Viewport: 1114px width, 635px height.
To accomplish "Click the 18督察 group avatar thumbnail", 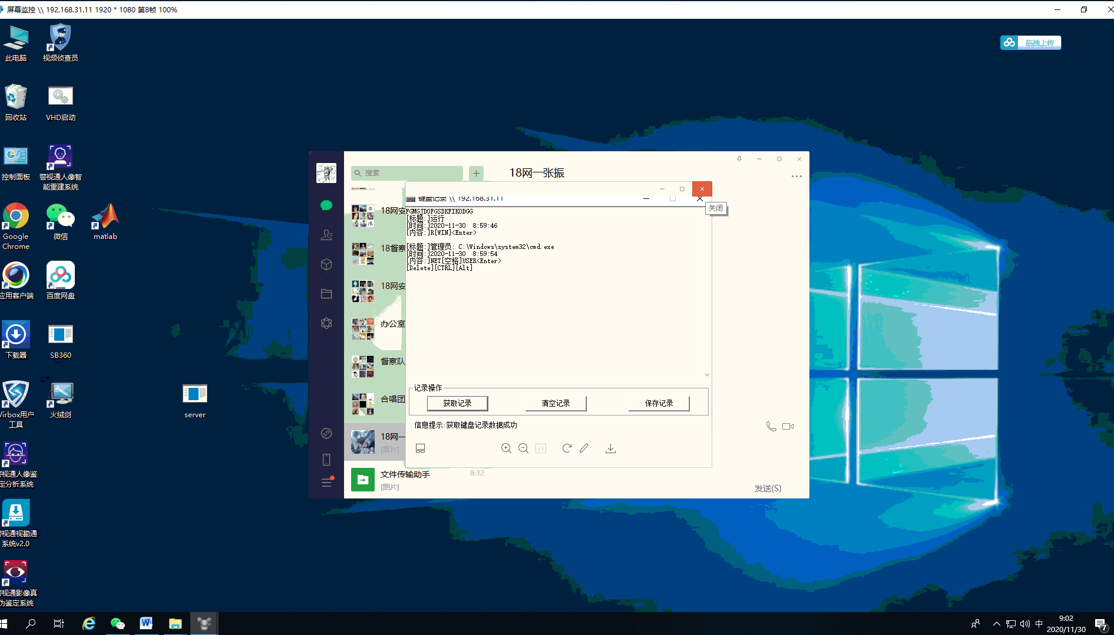I will 363,254.
